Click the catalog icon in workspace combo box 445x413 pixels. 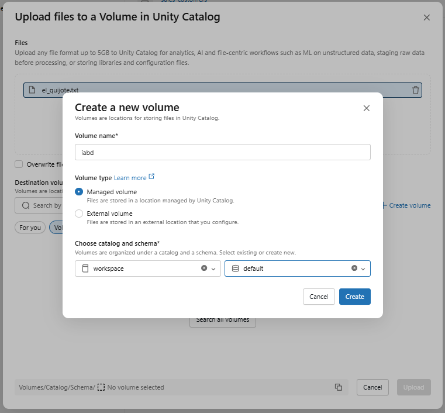tap(85, 269)
